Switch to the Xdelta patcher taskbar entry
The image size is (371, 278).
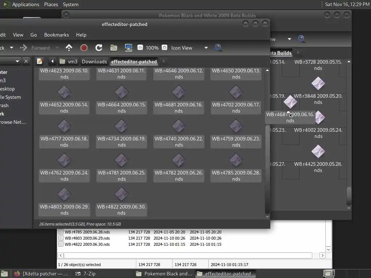(x=41, y=274)
